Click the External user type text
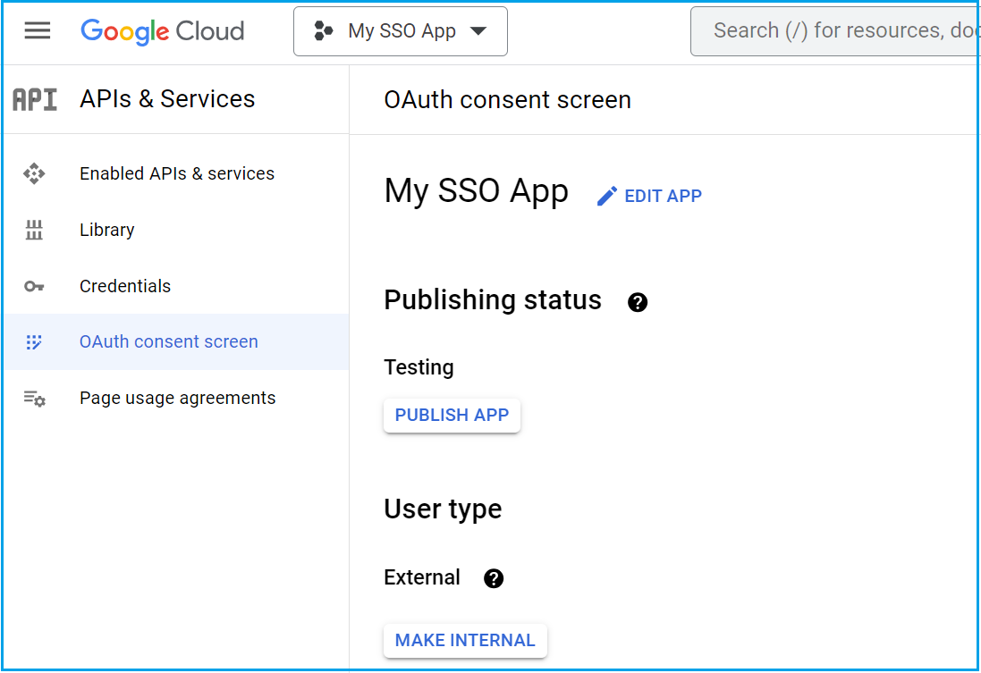 coord(422,577)
